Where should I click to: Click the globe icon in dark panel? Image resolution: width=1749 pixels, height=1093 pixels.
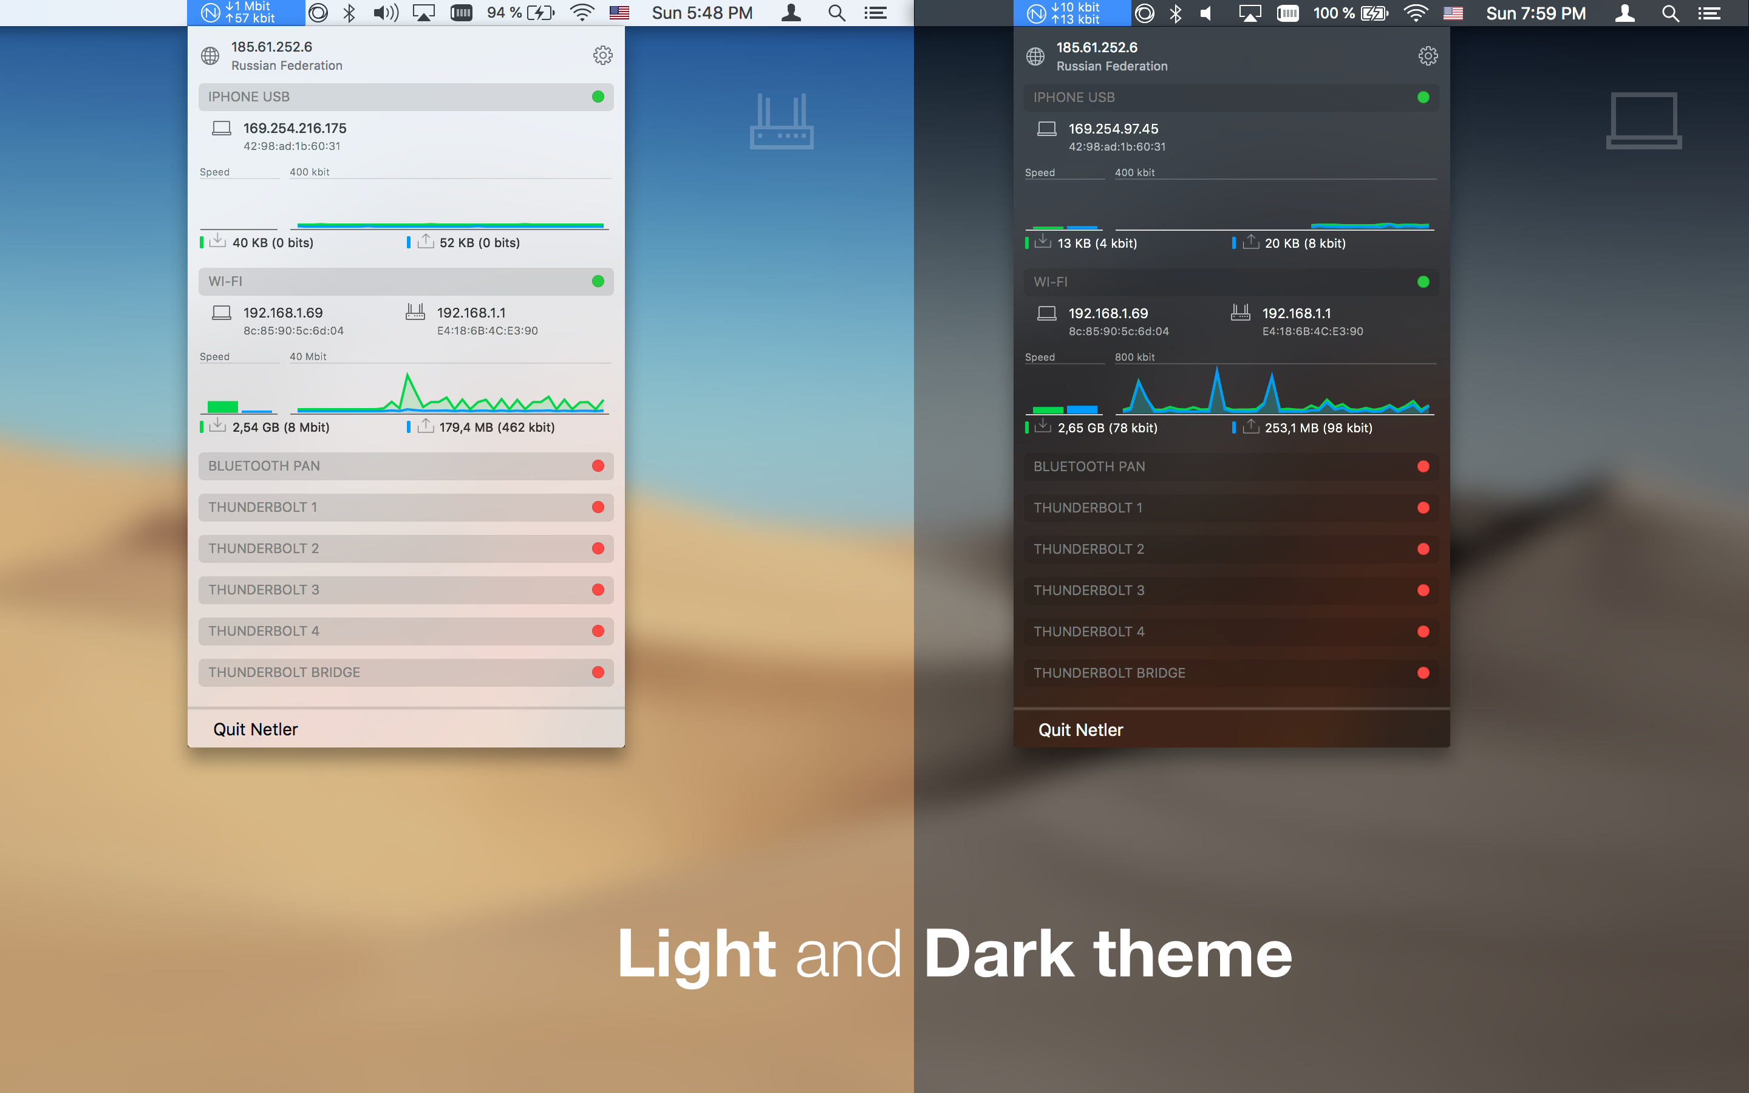tap(1035, 56)
